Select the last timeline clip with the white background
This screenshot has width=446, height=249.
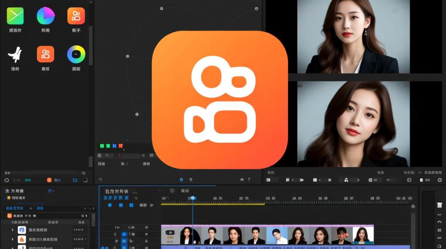click(x=363, y=235)
